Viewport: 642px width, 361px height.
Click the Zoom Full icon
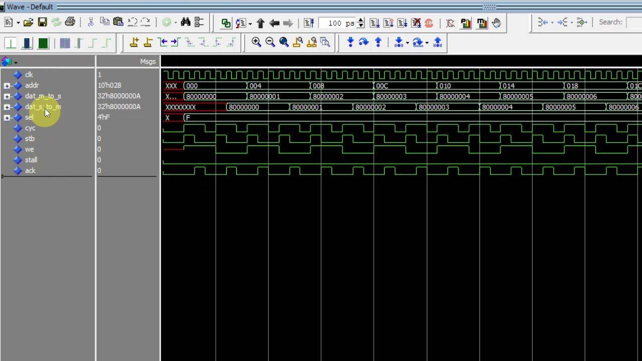tap(284, 42)
